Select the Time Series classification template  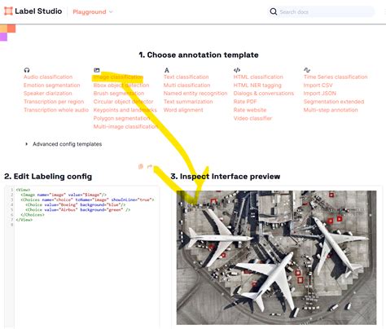[336, 77]
